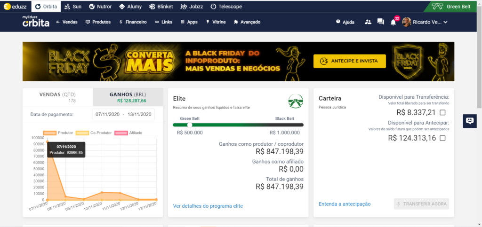Screen dimensions: 482x227
Task: Open the floating chat support widget
Action: tap(470, 121)
